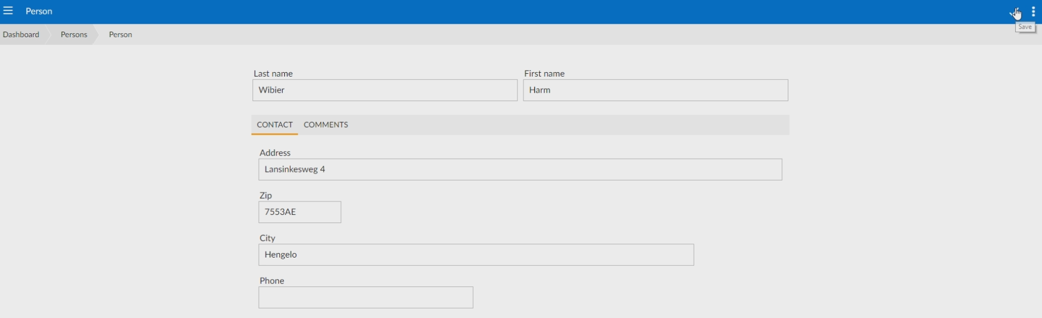Click the Save checkmark icon
Image resolution: width=1042 pixels, height=318 pixels.
tap(1014, 12)
